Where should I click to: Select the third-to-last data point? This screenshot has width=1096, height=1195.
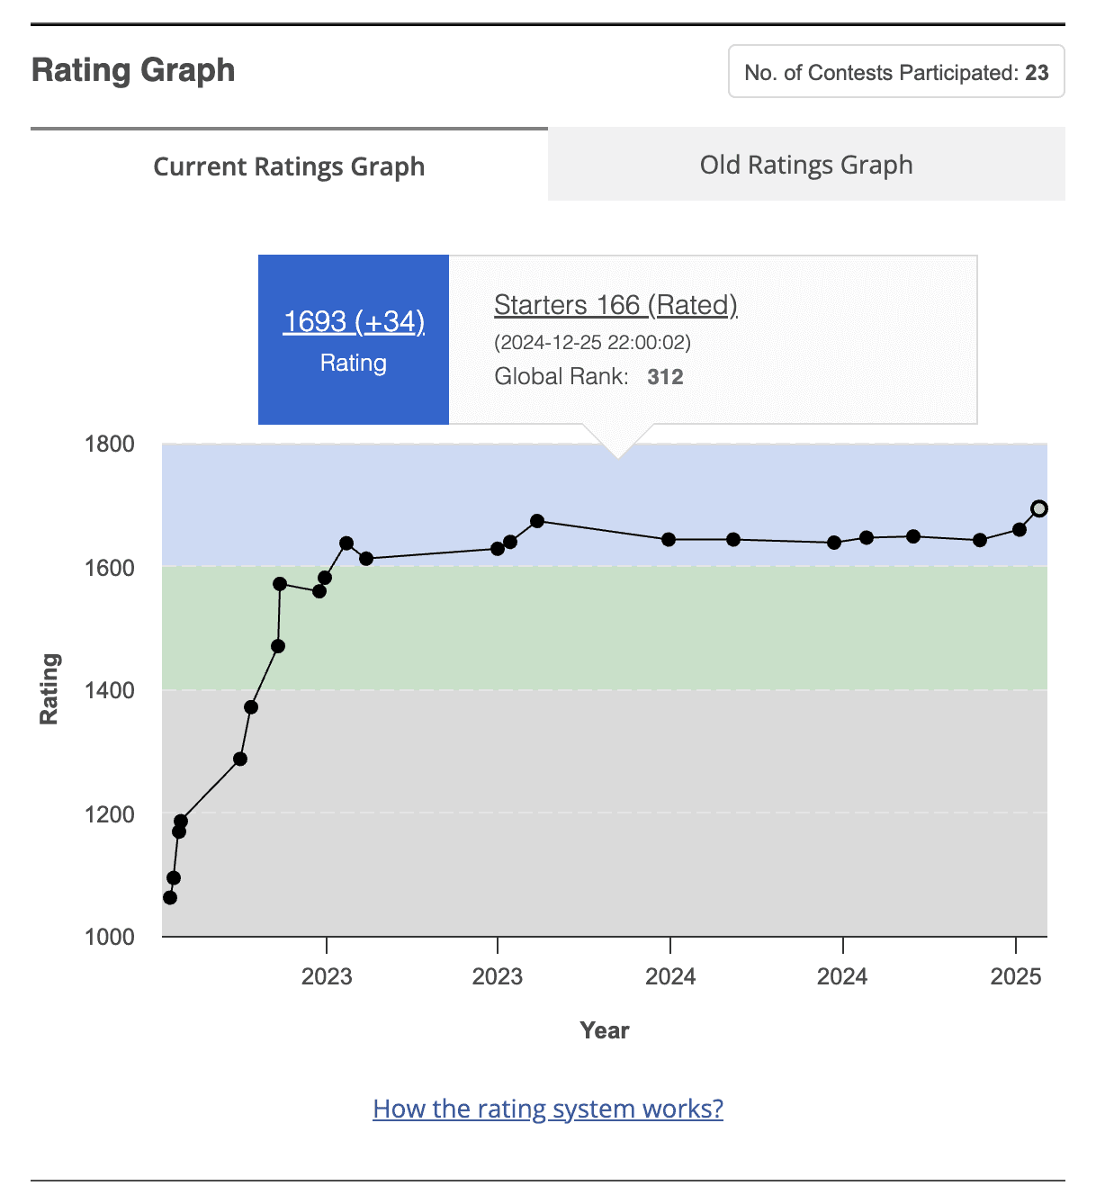click(x=980, y=540)
